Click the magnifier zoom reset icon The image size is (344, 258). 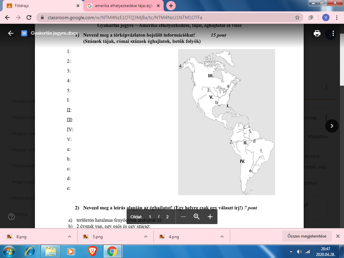[197, 217]
